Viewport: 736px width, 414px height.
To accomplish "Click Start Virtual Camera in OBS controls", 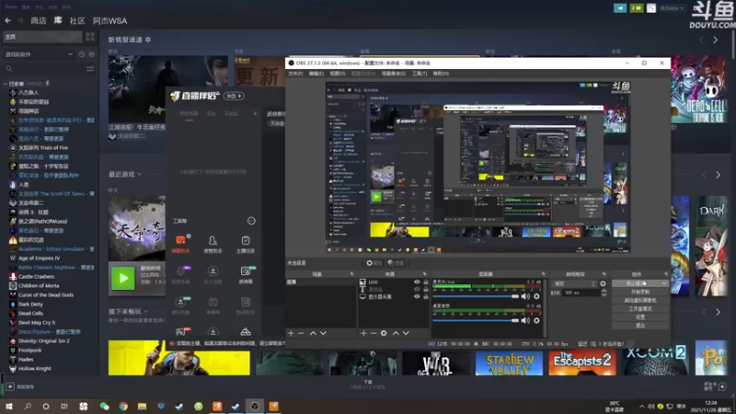I will [x=640, y=301].
